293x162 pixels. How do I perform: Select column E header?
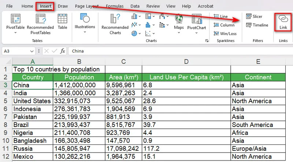tap(258, 61)
